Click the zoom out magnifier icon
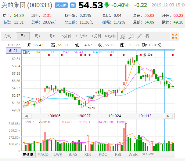187x161 pixels. (131, 36)
